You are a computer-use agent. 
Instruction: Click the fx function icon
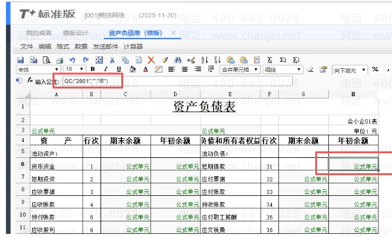(x=30, y=80)
